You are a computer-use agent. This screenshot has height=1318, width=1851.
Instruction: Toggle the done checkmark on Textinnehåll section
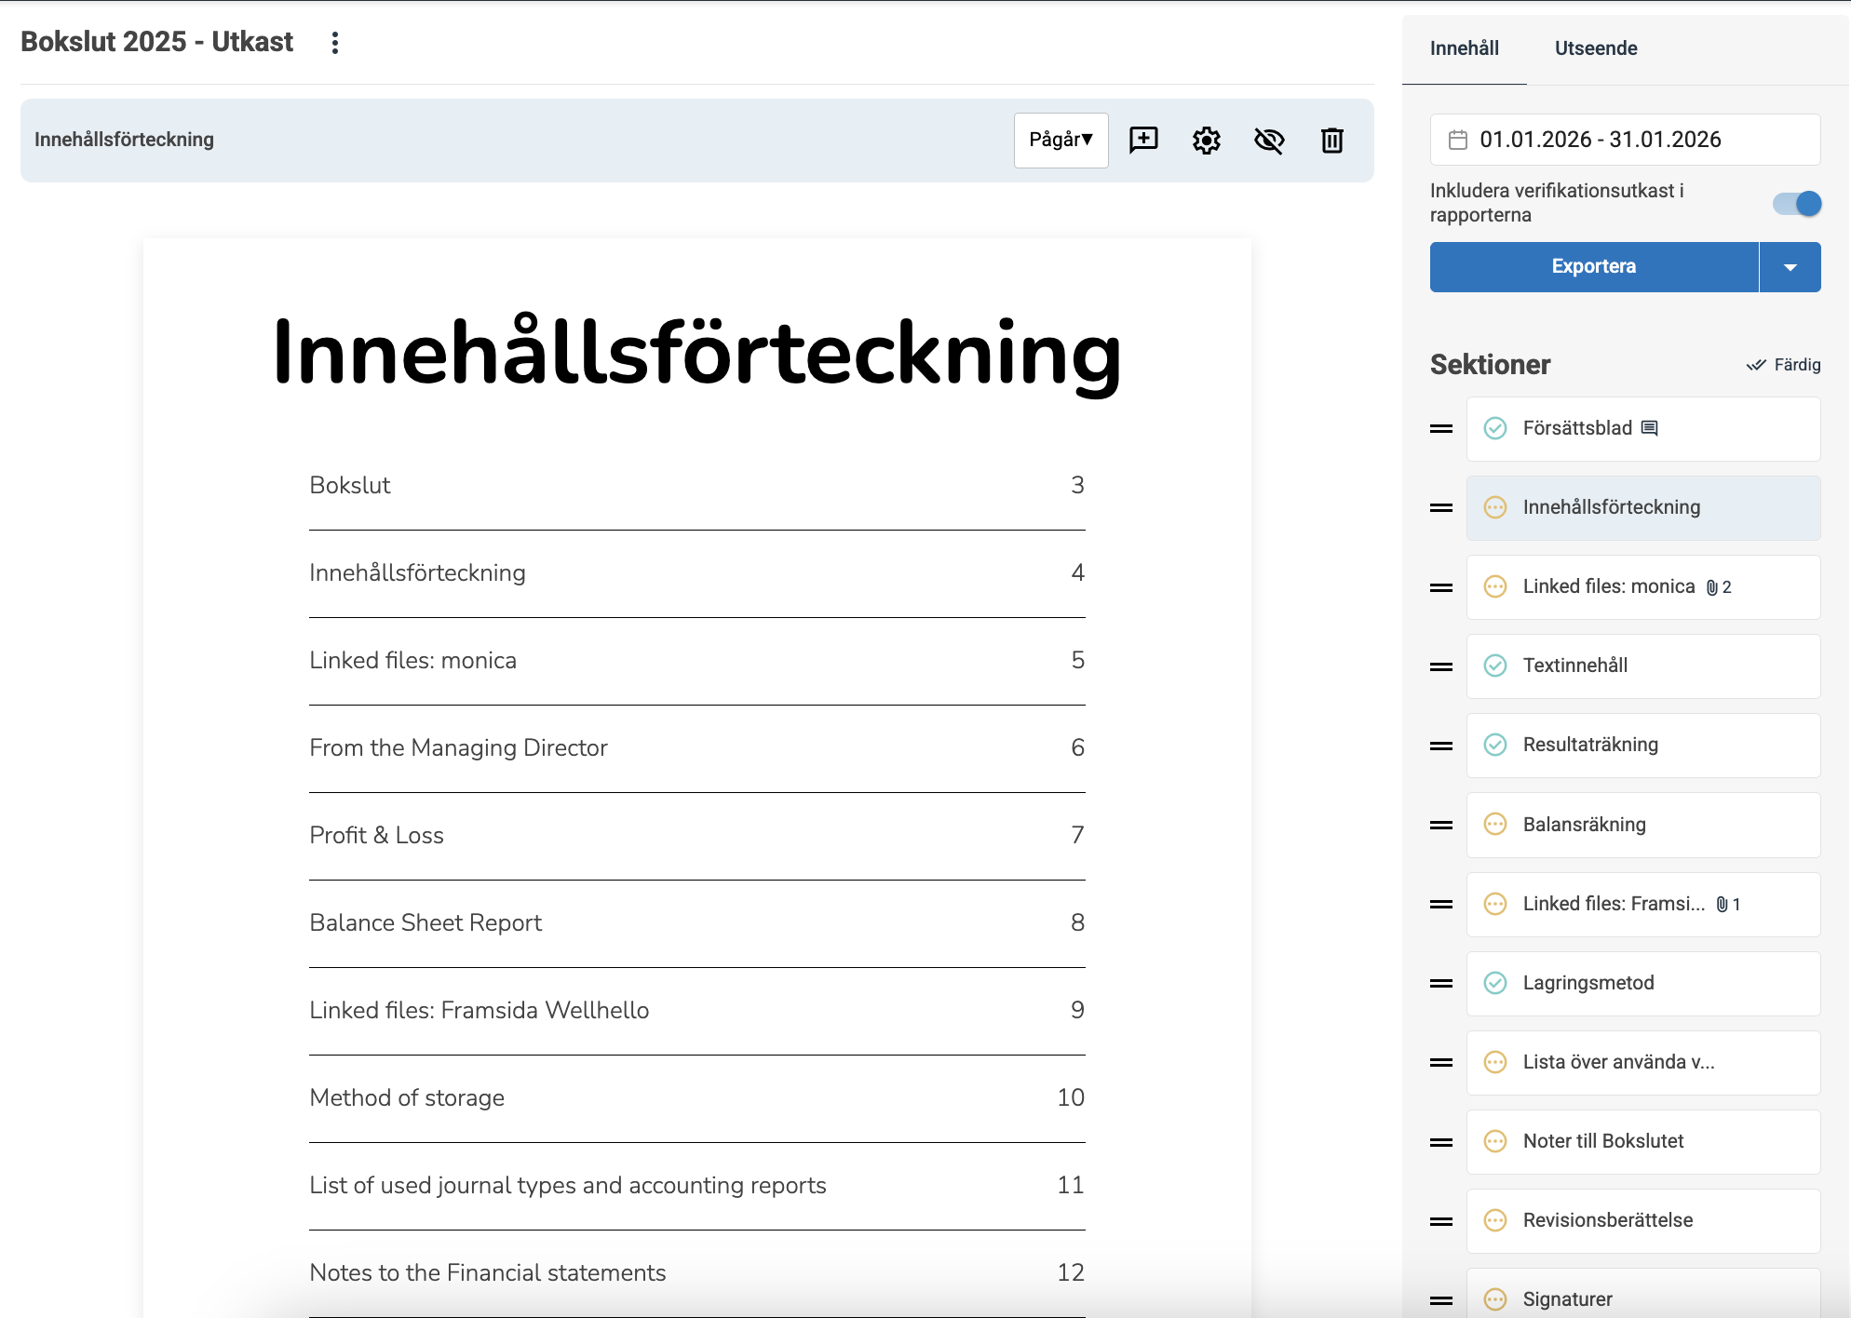(1494, 666)
